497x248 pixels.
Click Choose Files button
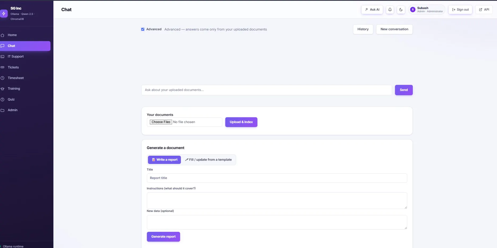pos(161,122)
